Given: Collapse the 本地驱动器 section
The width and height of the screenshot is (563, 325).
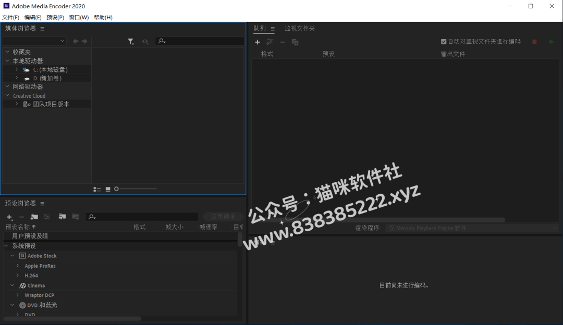Looking at the screenshot, I should 7,61.
